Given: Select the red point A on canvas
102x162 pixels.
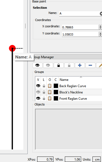Looking at the screenshot, I should [x=12, y=48].
